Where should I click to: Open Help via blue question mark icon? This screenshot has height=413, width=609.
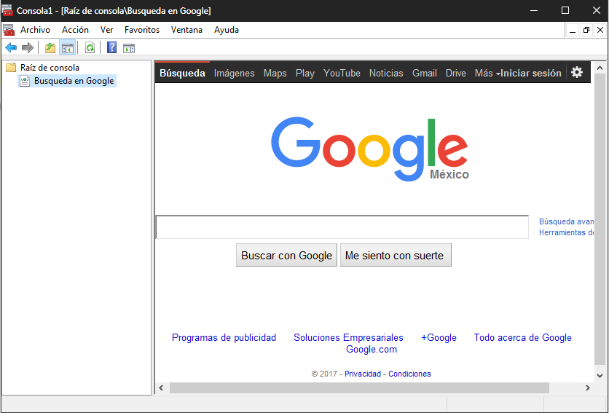(112, 47)
